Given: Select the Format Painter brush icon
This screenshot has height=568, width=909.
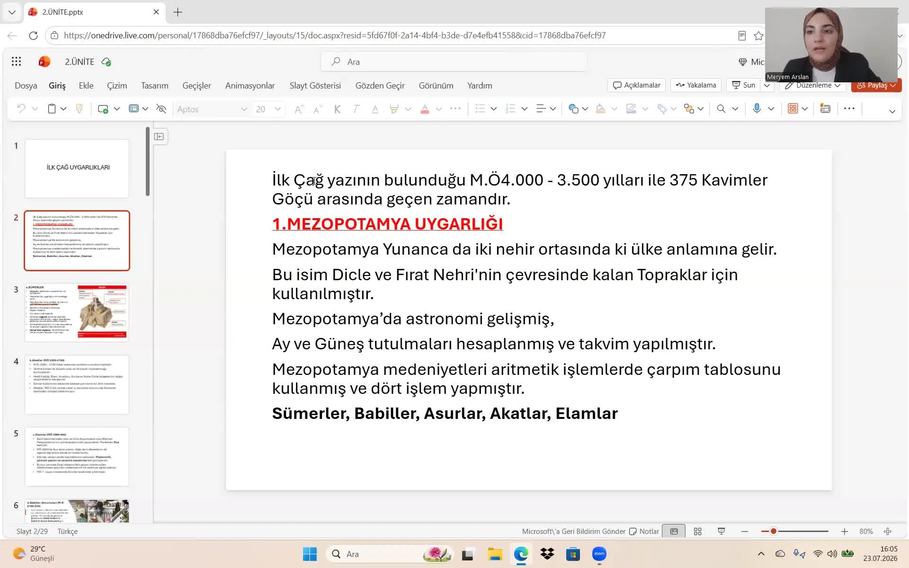Looking at the screenshot, I should pos(80,109).
